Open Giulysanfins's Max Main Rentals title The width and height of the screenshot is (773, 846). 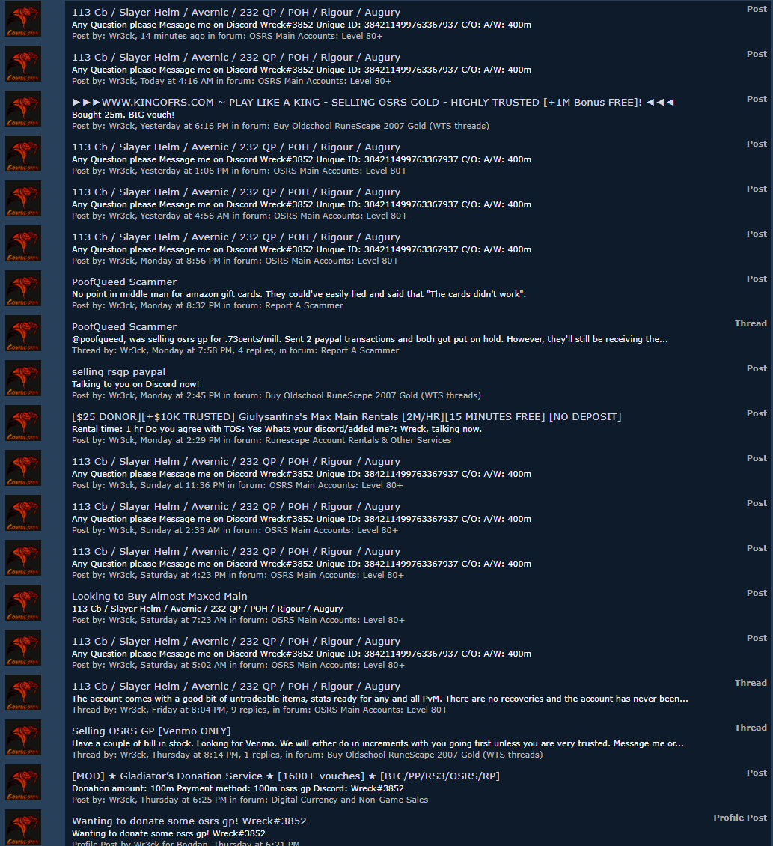click(346, 416)
